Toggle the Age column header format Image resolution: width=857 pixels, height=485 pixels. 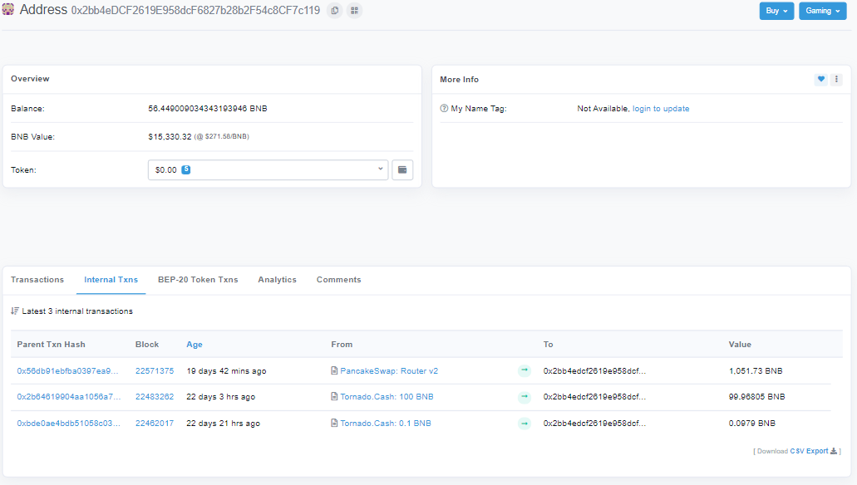(x=194, y=345)
